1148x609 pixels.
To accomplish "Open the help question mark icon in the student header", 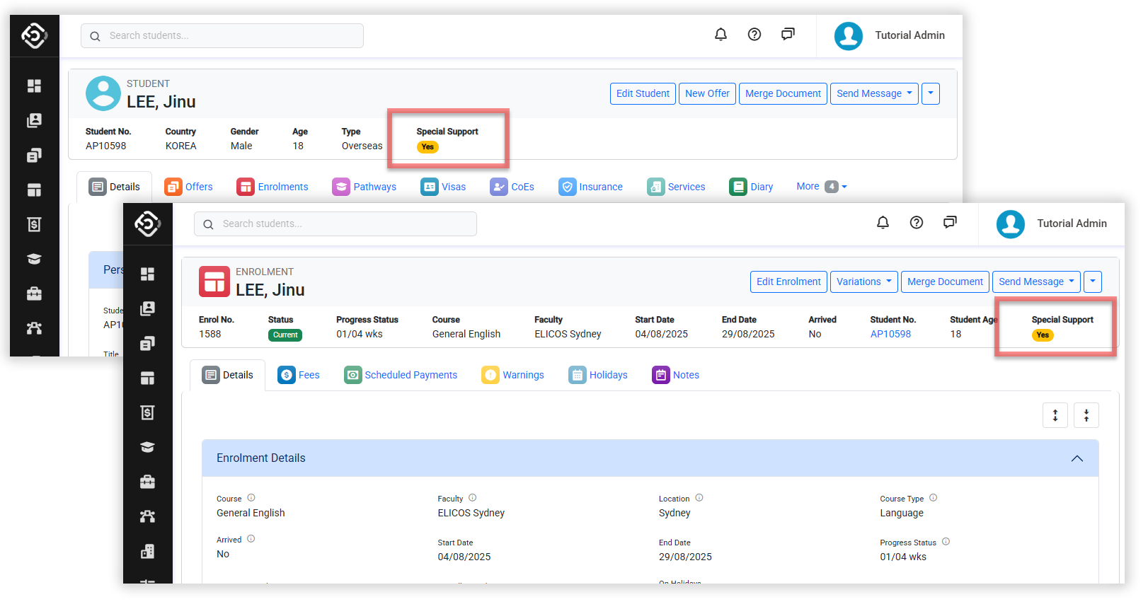I will [754, 35].
